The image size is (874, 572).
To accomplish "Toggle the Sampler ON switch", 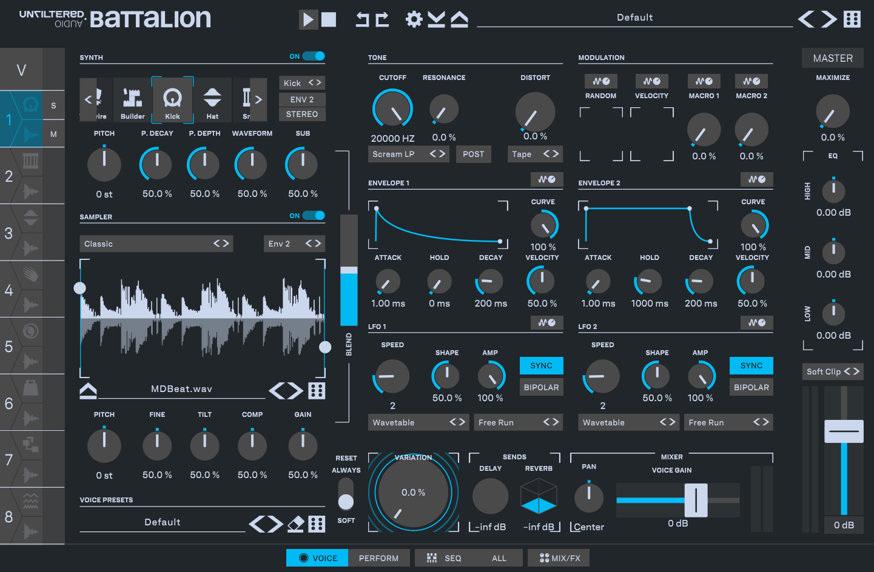I will (x=314, y=216).
